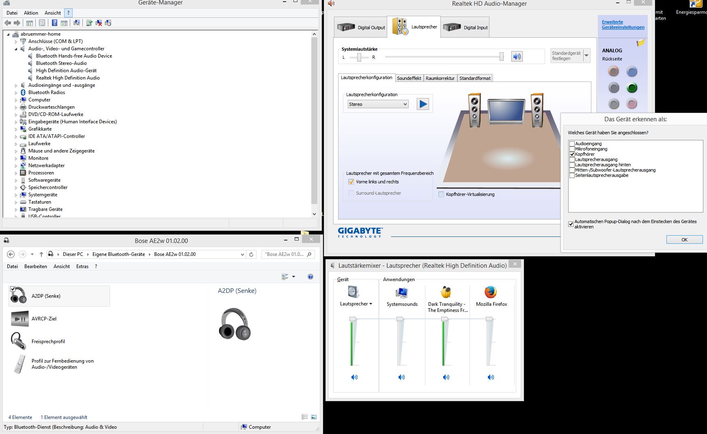The height and width of the screenshot is (434, 707).
Task: Expand the Grafikkarte tree node
Action: 16,129
